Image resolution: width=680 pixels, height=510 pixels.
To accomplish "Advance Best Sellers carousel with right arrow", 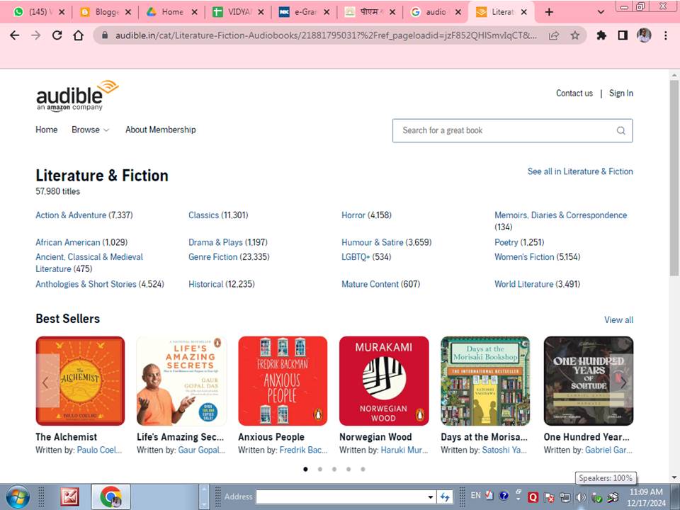I will pos(623,382).
